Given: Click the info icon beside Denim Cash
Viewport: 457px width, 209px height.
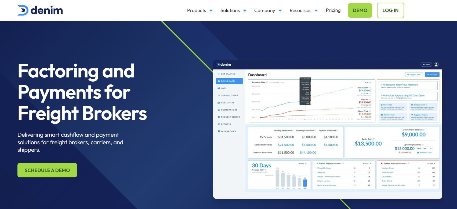Looking at the screenshot, I should [x=373, y=139].
